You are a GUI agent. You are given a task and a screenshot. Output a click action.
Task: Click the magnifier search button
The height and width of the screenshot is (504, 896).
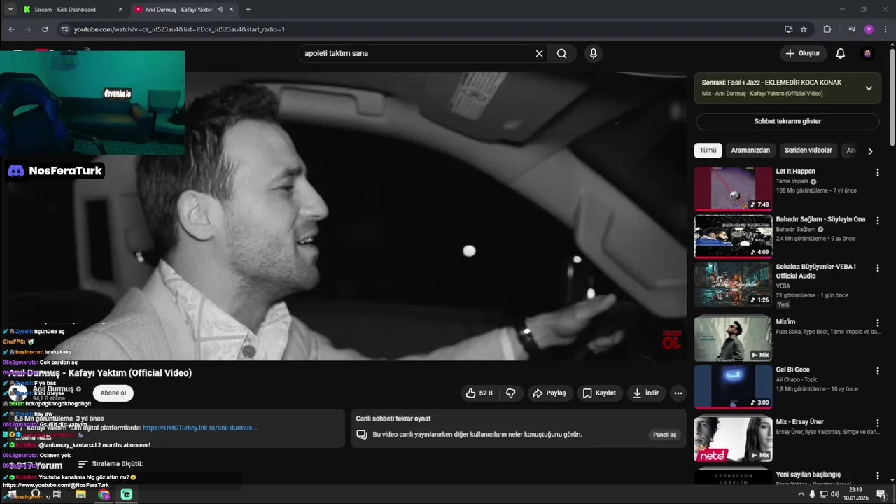(561, 53)
